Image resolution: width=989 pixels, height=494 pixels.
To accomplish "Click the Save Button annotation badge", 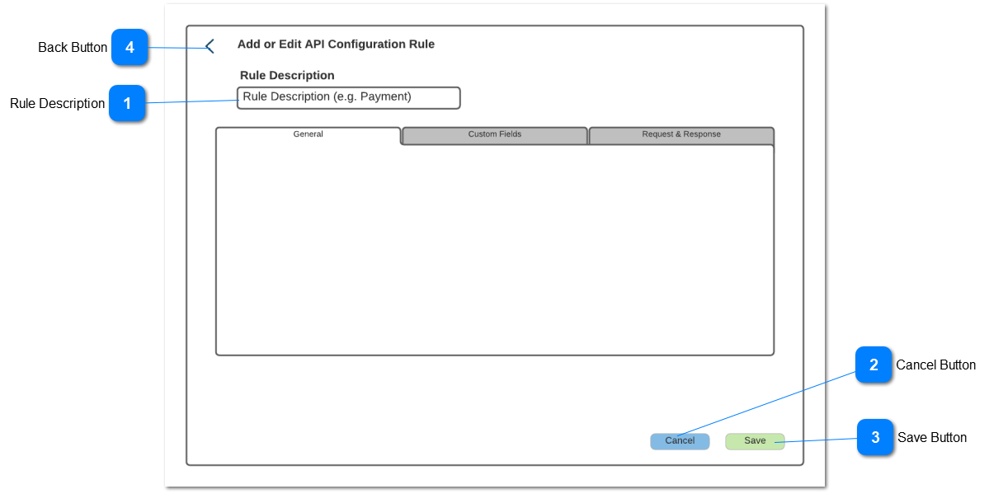I will 874,438.
